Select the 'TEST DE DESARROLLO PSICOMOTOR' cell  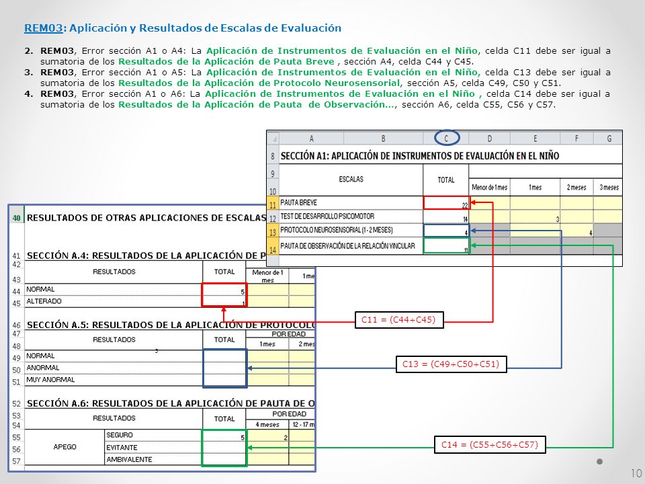351,216
